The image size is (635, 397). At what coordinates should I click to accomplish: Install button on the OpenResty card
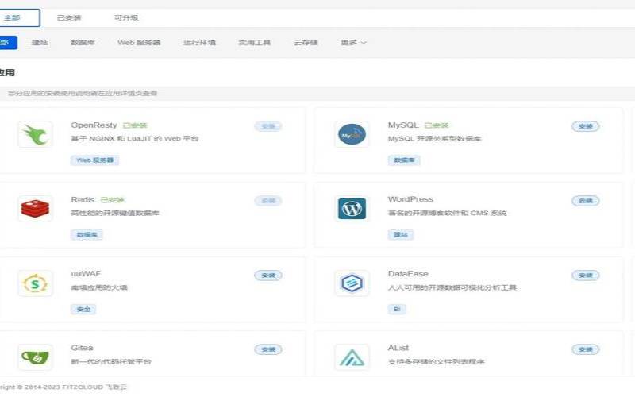point(268,126)
